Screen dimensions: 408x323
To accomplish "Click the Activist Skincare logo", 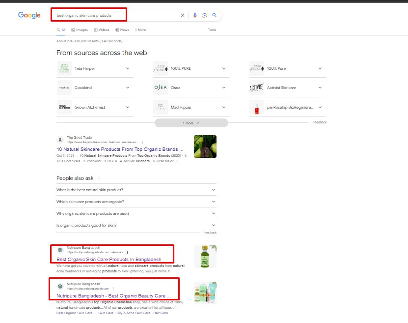I will (257, 88).
